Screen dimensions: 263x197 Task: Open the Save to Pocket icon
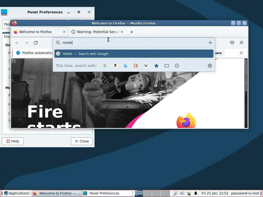[x=232, y=43]
